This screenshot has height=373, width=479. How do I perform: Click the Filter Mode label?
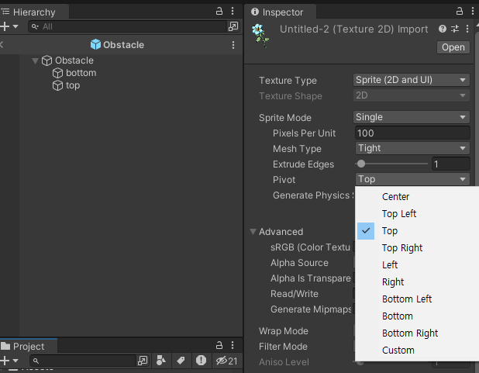pos(283,347)
